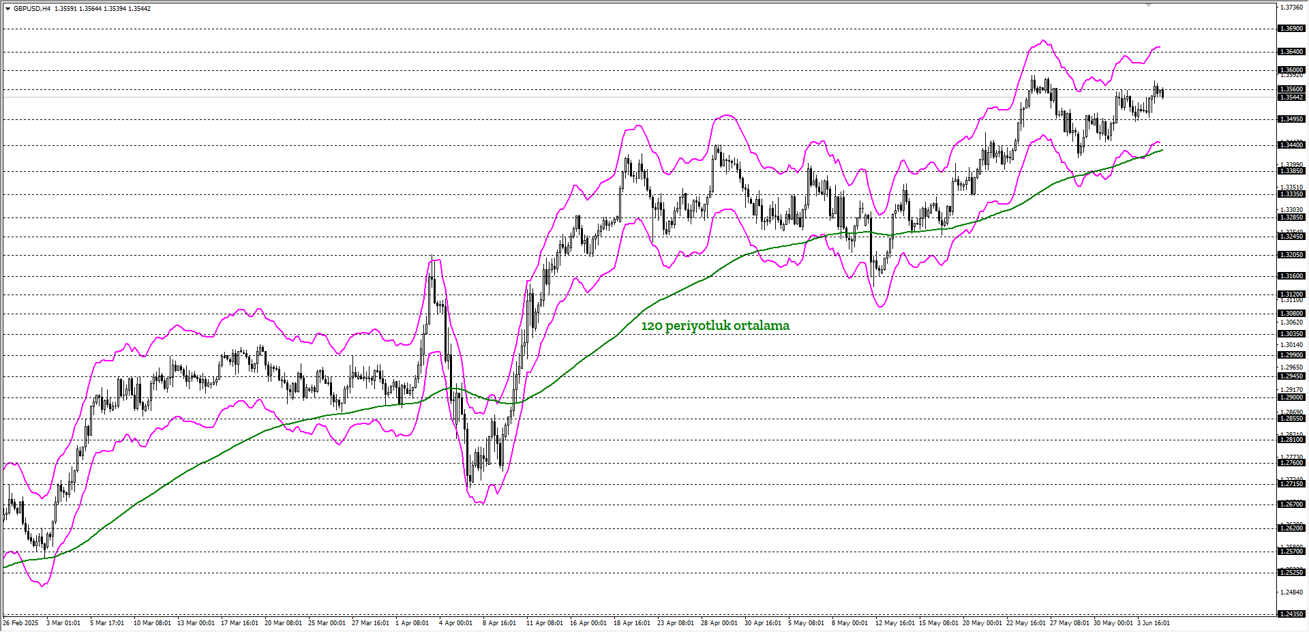Click the 1.34400 price level label
Viewport: 1309px width, 632px height.
1291,145
